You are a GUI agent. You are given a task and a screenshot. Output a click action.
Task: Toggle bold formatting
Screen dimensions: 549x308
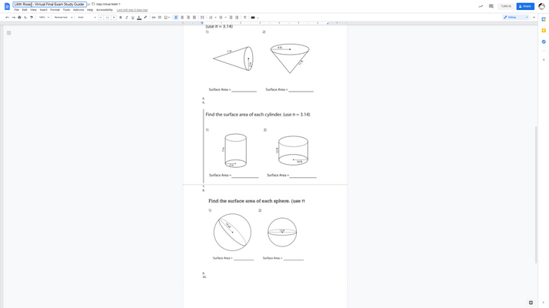click(120, 18)
